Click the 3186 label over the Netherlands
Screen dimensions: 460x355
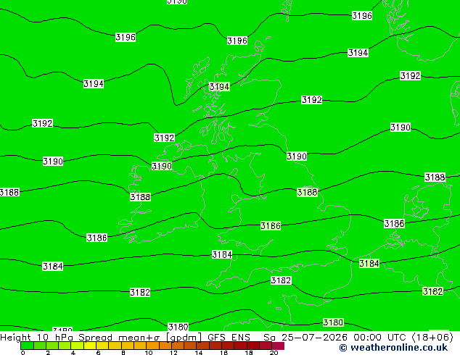394,223
